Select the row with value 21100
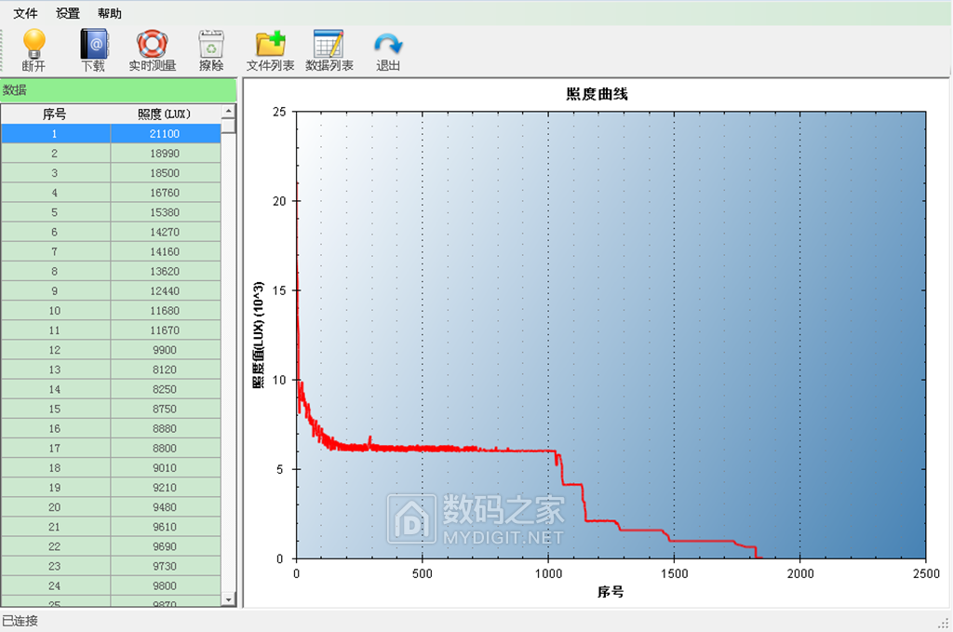 click(x=111, y=134)
